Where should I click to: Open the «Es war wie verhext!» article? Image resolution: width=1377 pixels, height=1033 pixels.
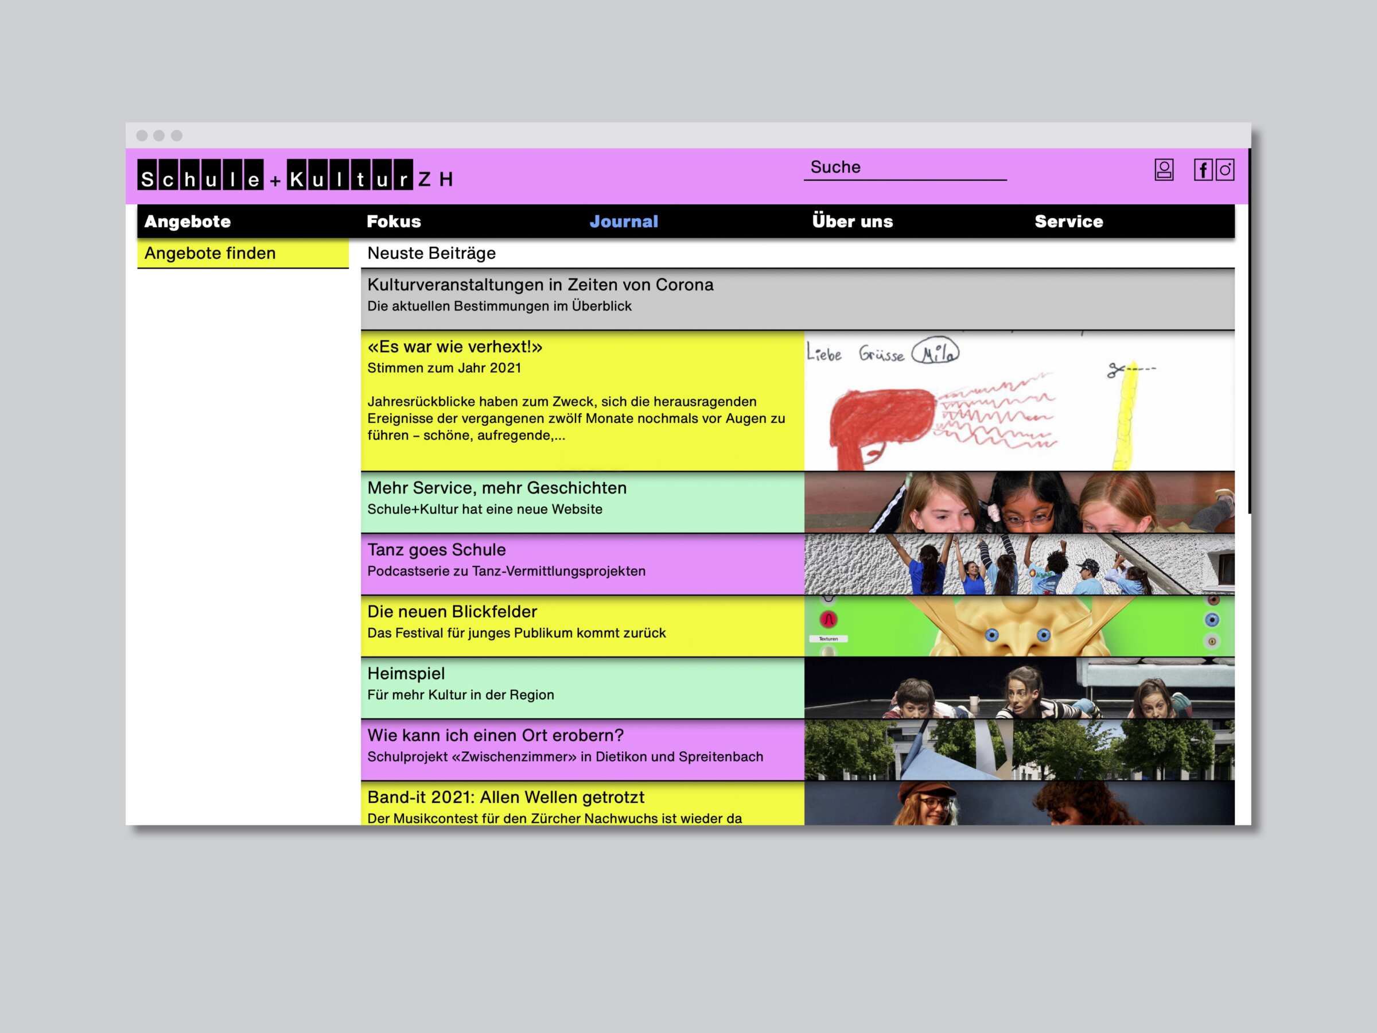[454, 347]
